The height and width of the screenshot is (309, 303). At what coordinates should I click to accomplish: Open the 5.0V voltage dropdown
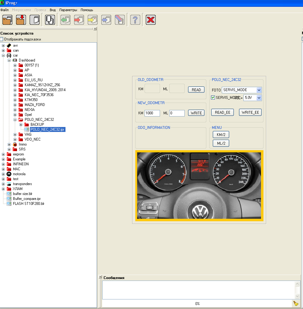tap(259, 98)
